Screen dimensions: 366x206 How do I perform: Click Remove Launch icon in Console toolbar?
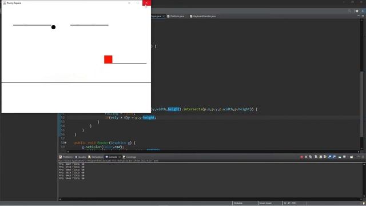[x=306, y=157]
